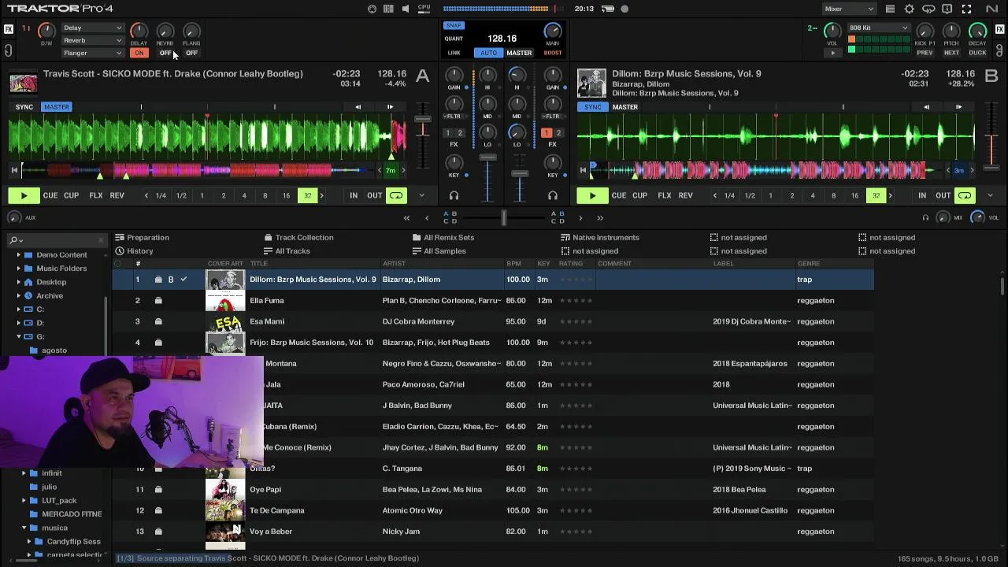Select Native Instruments favorite
The width and height of the screenshot is (1008, 567).
600,237
